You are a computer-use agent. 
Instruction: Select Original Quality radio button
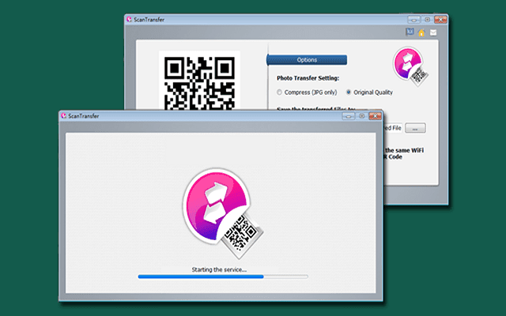pos(349,92)
